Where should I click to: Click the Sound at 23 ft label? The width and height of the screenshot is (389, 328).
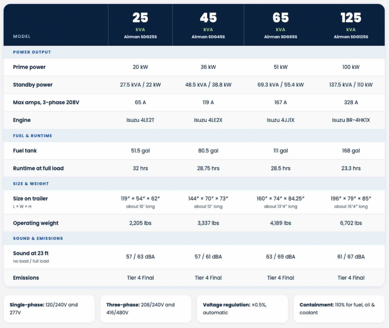point(31,253)
